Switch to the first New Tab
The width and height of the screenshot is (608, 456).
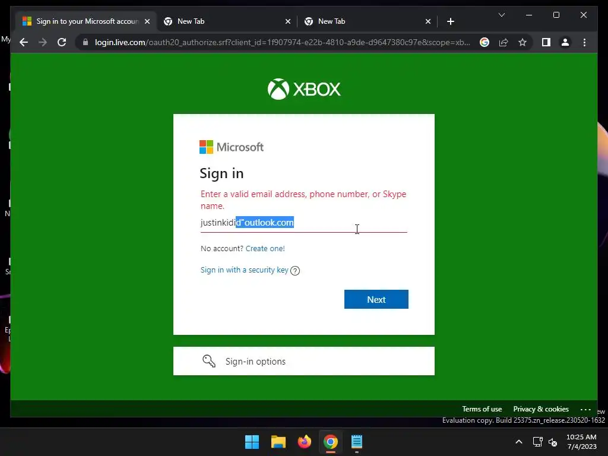[x=227, y=21]
